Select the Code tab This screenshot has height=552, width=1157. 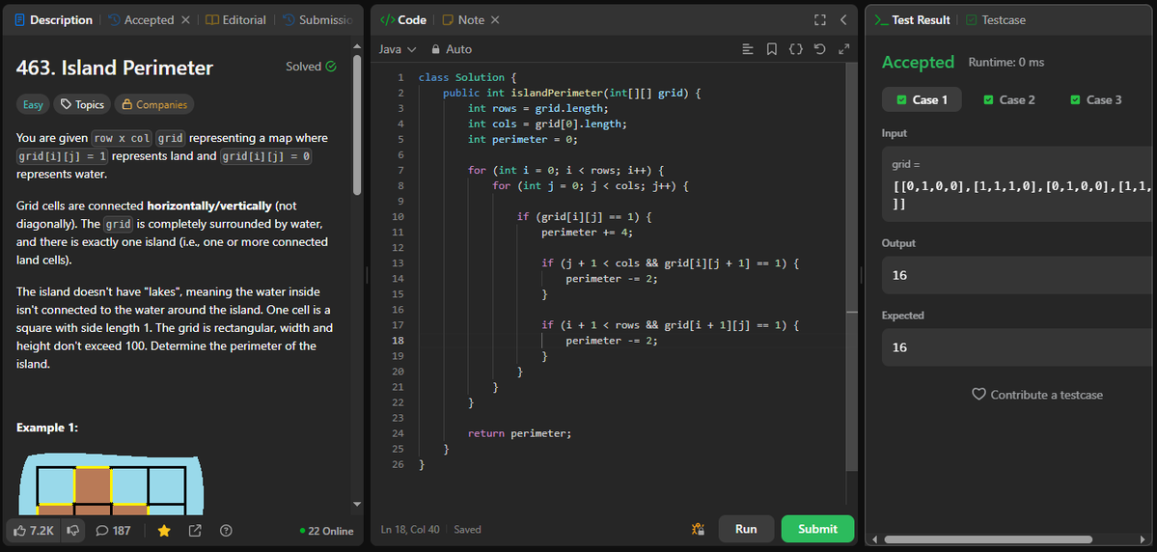(403, 20)
